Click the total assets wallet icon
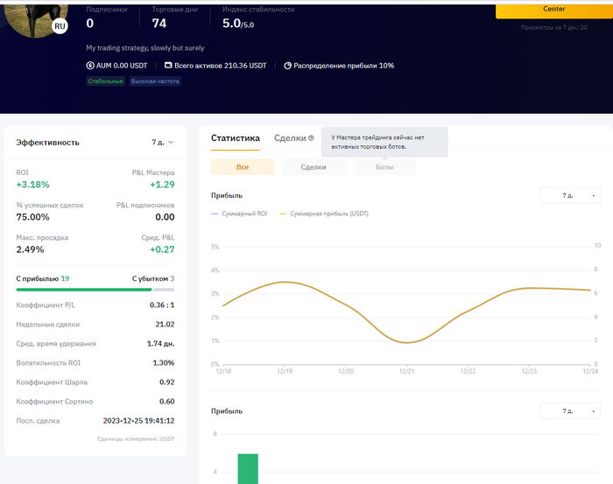 pyautogui.click(x=169, y=66)
